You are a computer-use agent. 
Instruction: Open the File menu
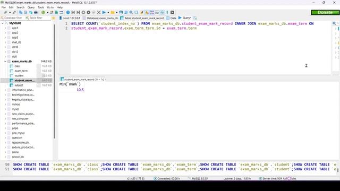(4, 7)
